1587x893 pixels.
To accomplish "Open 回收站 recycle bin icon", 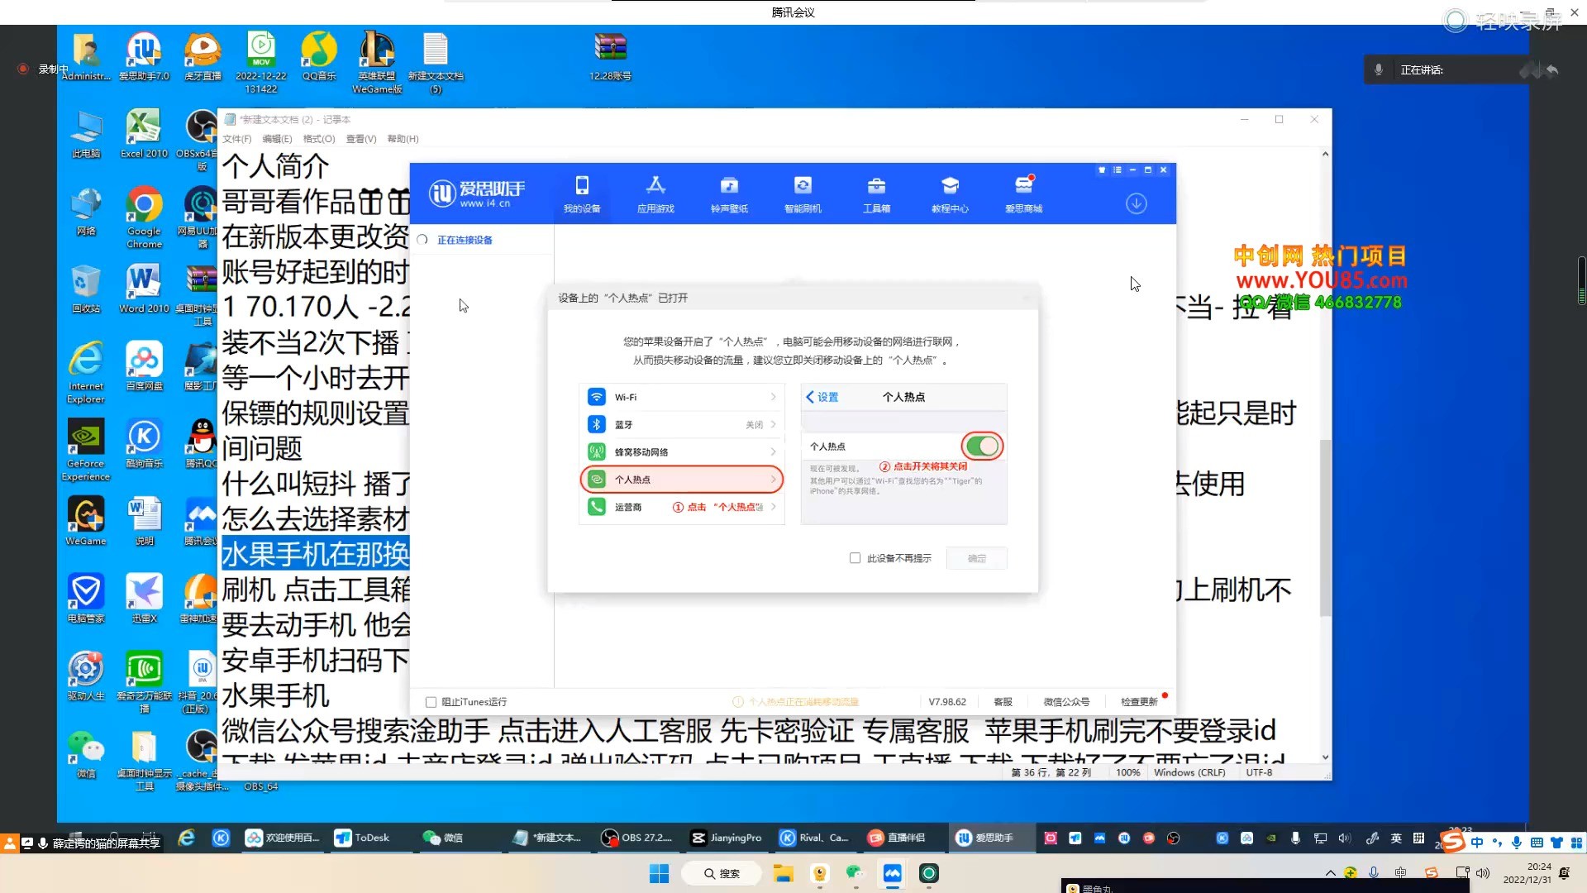I will (x=86, y=289).
